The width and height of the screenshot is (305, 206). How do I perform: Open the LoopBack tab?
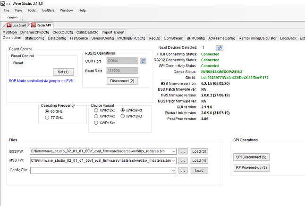(288, 38)
